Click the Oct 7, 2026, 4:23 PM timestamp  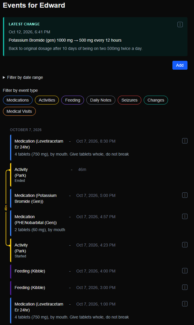tap(96, 245)
